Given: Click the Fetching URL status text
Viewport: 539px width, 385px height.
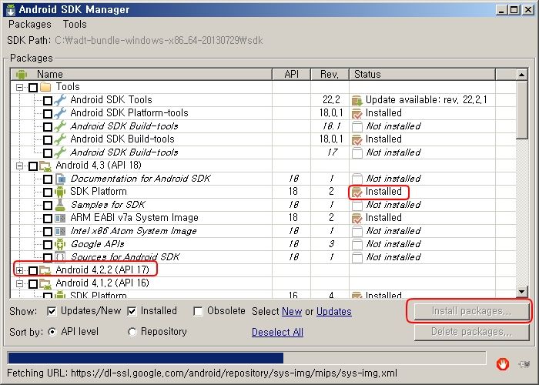Looking at the screenshot, I should 202,373.
